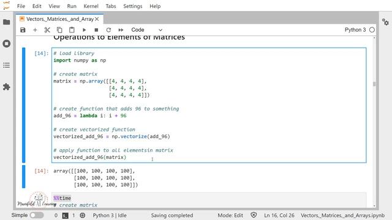Click the notebook trust shield icon
This screenshot has width=392, height=220.
[254, 215]
